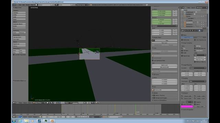This screenshot has height=123, width=220.
Task: Open the World properties tab icon
Action: coord(190,30)
